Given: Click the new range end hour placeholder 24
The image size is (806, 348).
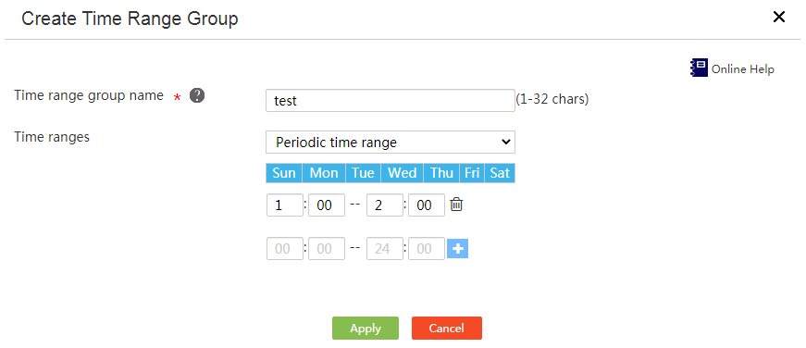Looking at the screenshot, I should pos(385,249).
